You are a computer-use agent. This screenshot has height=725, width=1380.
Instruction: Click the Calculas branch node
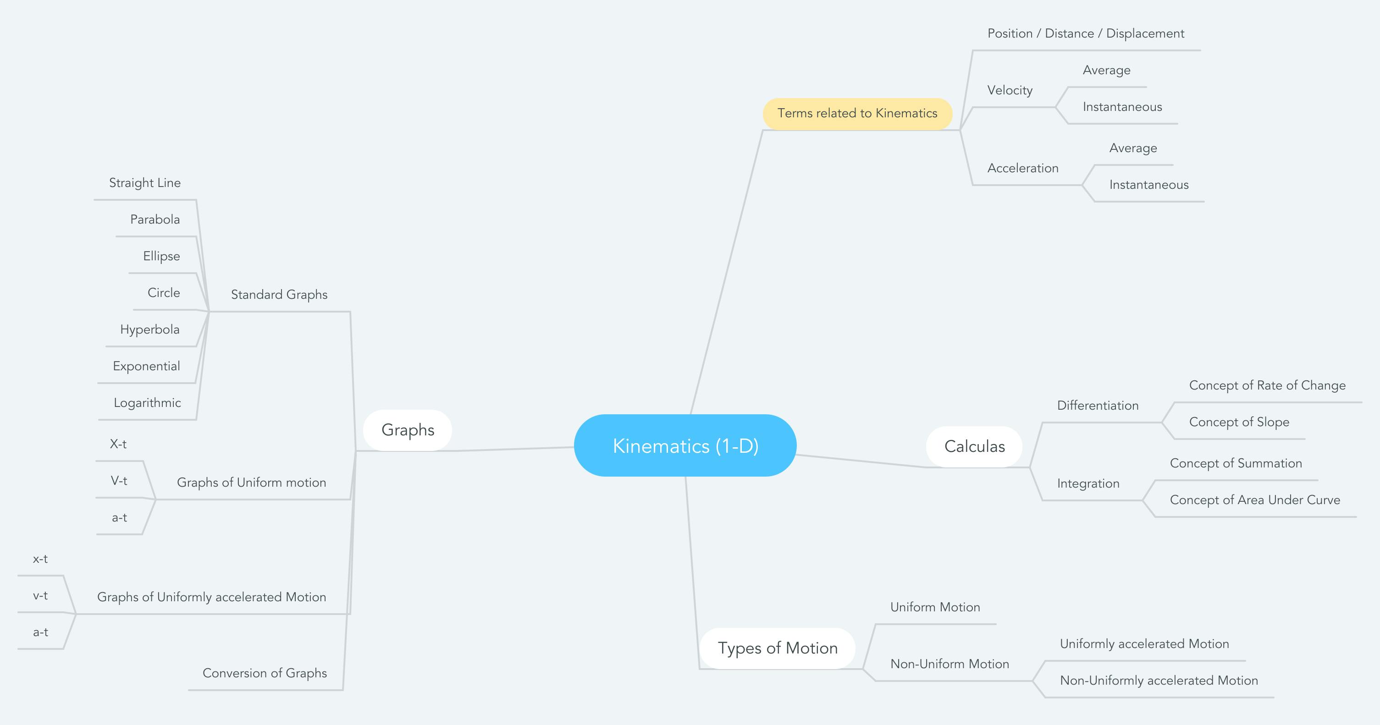[972, 447]
